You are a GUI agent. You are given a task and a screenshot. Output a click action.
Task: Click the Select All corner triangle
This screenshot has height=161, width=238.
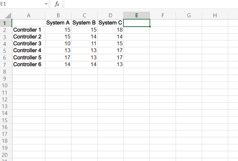click(x=8, y=15)
